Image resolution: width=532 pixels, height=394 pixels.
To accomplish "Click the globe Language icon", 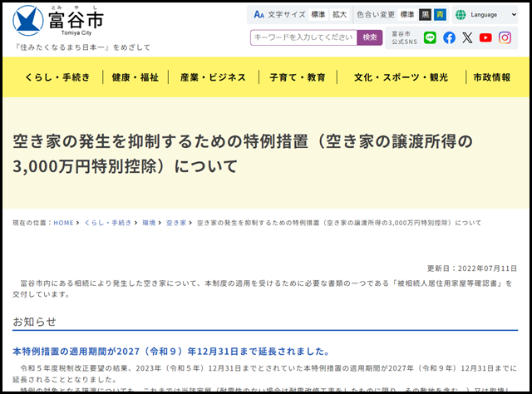I will tap(461, 15).
